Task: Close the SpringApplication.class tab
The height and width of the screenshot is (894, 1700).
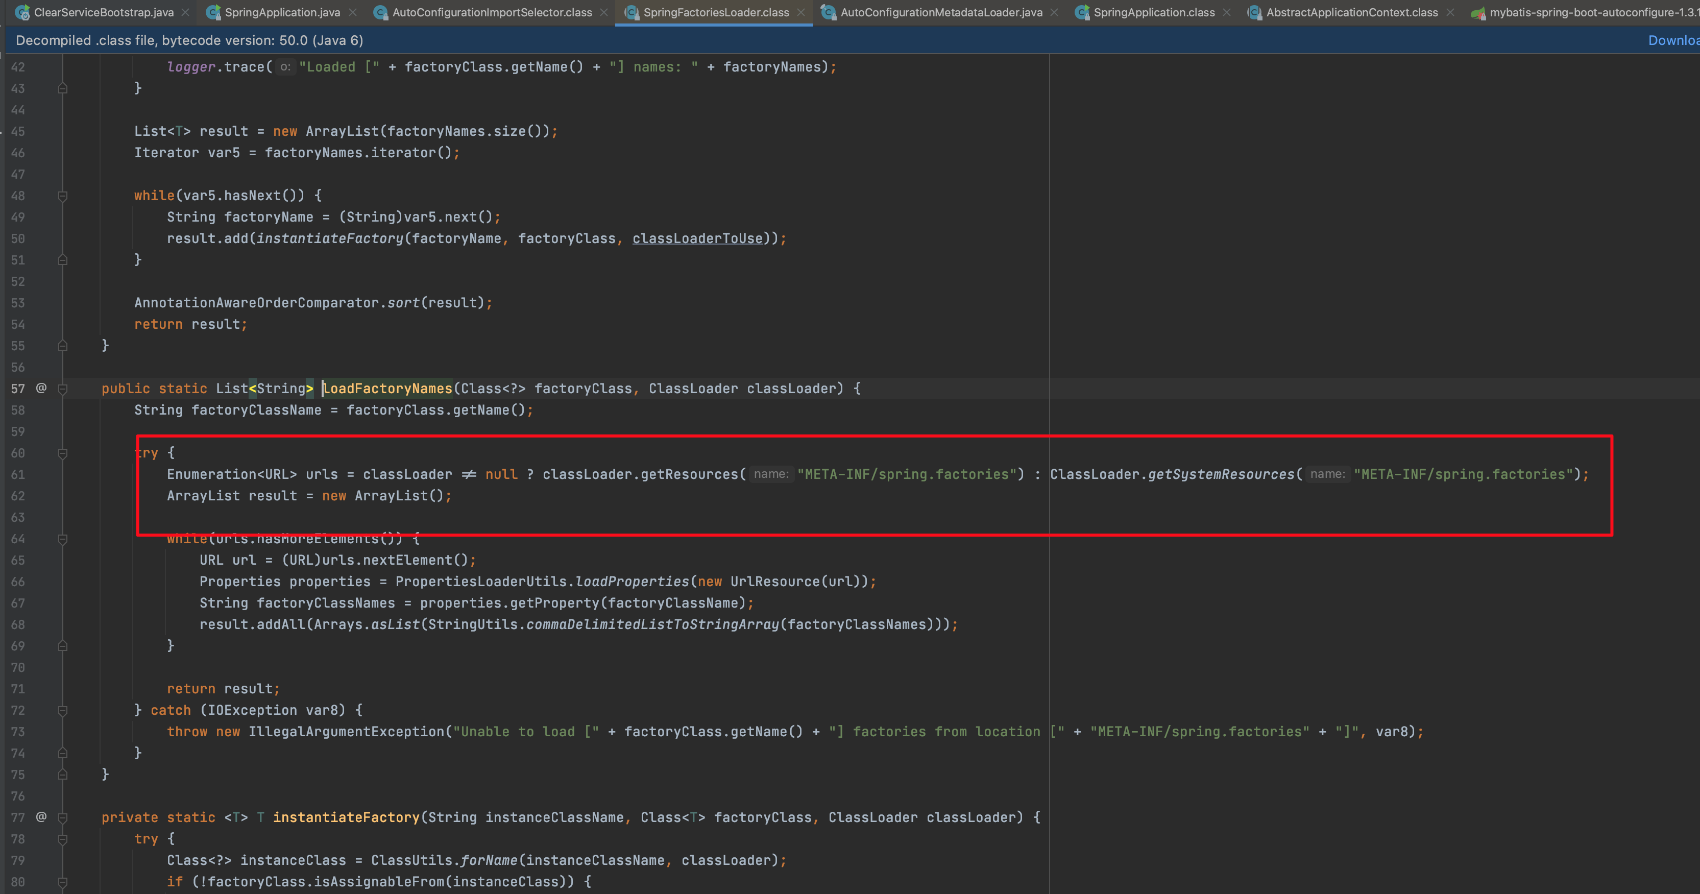Action: pyautogui.click(x=1227, y=12)
